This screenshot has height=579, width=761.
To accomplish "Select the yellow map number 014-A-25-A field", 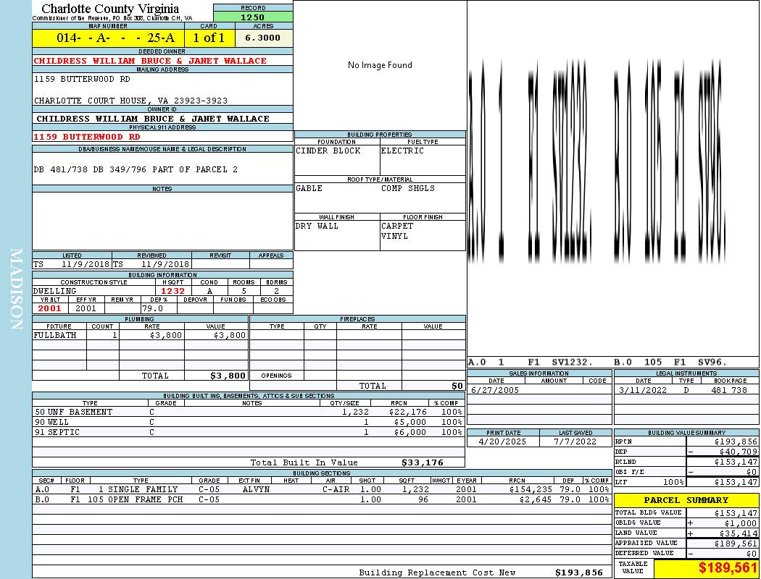I will point(108,38).
